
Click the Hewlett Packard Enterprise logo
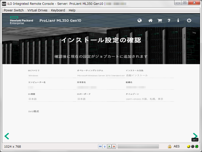tap(21, 21)
